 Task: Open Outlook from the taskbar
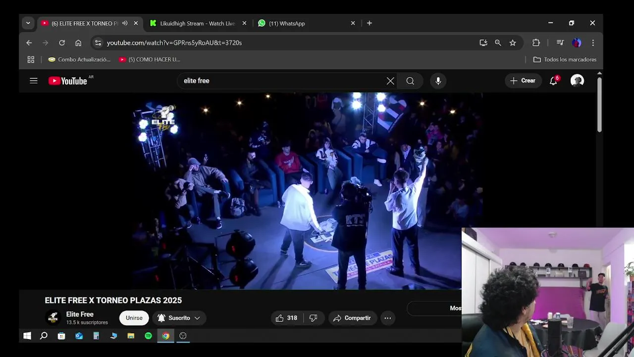coord(79,336)
